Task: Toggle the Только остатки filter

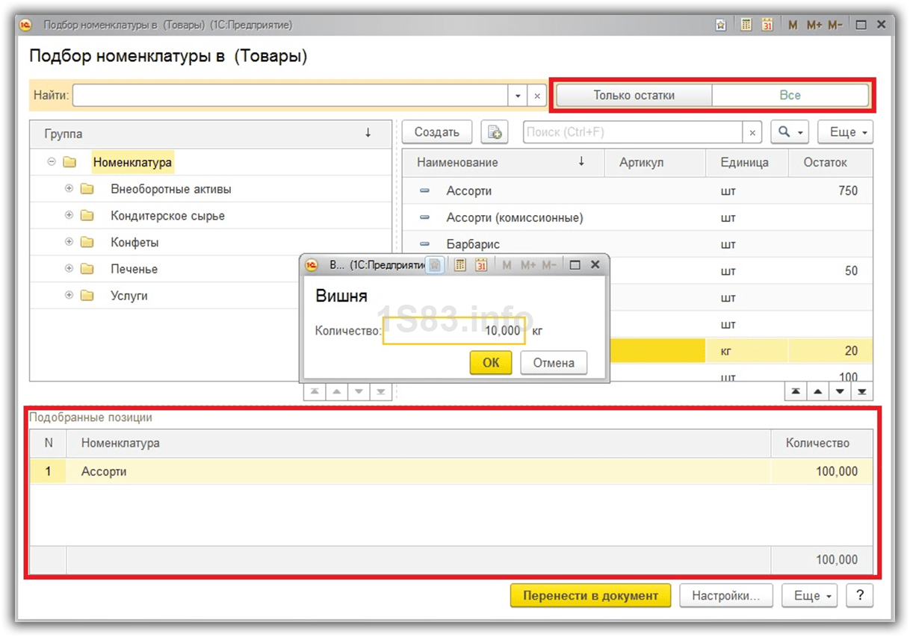Action: [x=634, y=96]
